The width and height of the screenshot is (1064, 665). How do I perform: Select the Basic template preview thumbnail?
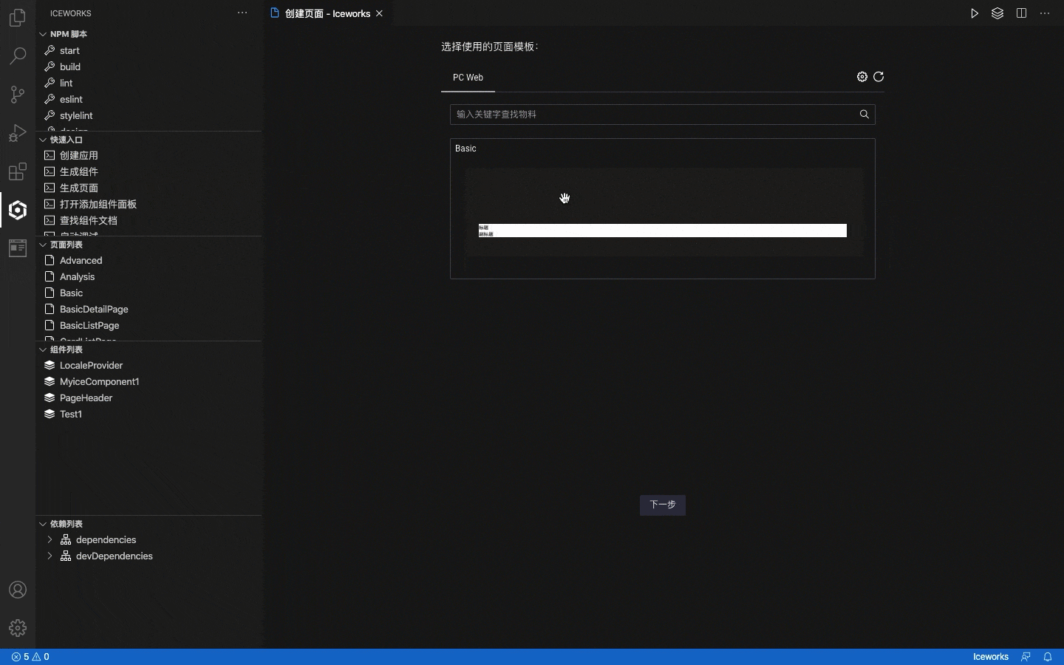pos(664,212)
